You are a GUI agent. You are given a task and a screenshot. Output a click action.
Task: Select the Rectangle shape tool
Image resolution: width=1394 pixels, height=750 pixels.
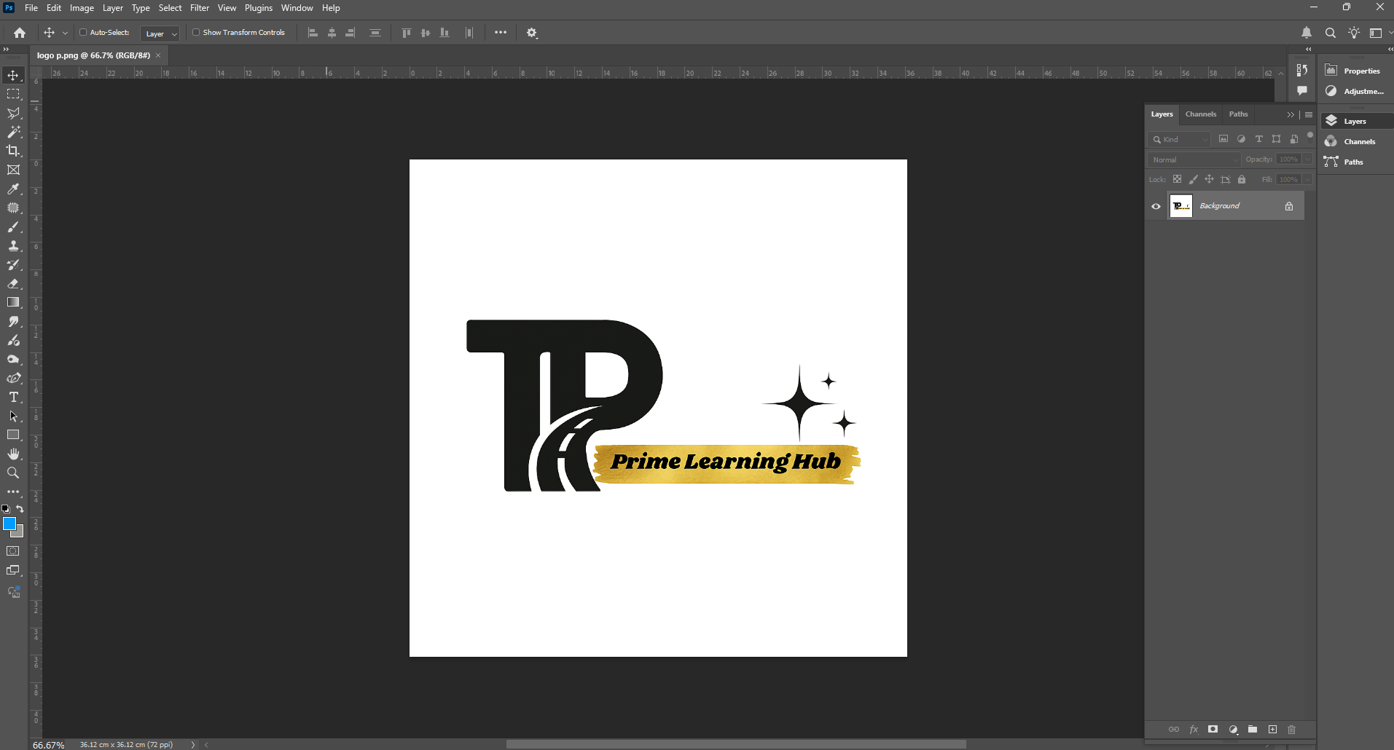tap(13, 435)
